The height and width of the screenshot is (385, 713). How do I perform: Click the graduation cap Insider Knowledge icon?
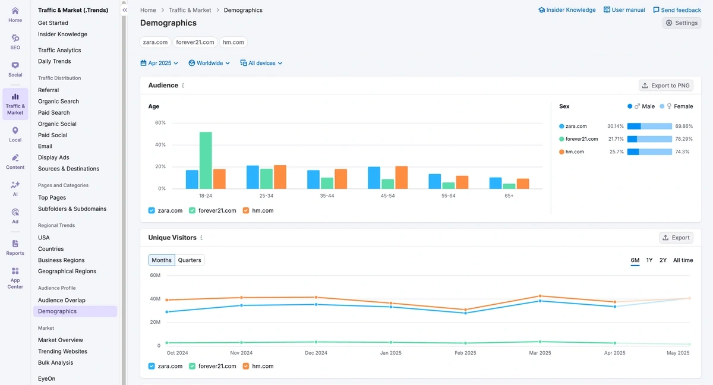point(541,10)
